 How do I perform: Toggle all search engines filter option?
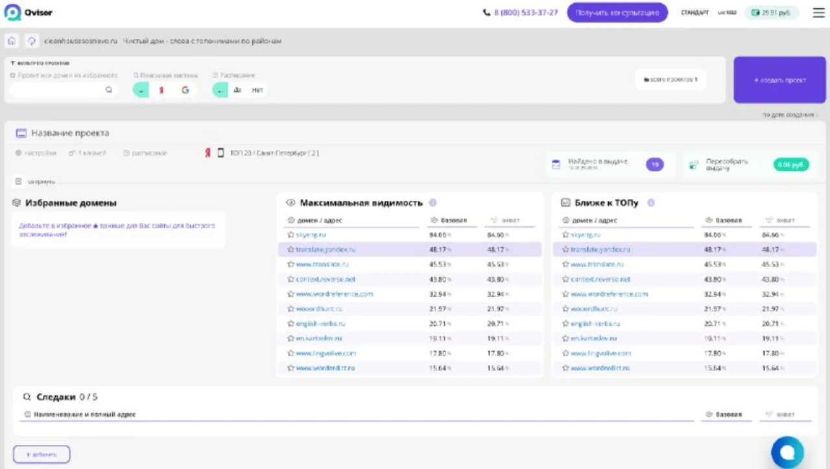[141, 90]
